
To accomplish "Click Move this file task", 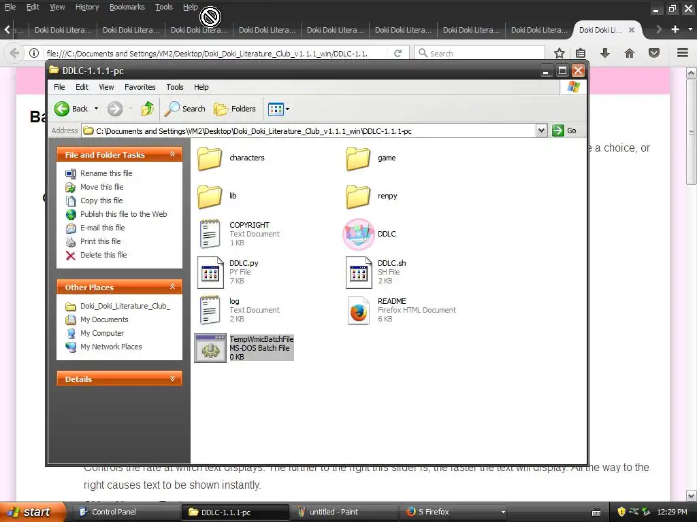I will pos(102,187).
